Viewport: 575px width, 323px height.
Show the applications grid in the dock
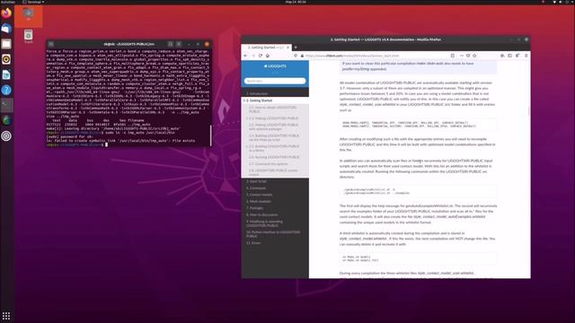click(x=6, y=315)
